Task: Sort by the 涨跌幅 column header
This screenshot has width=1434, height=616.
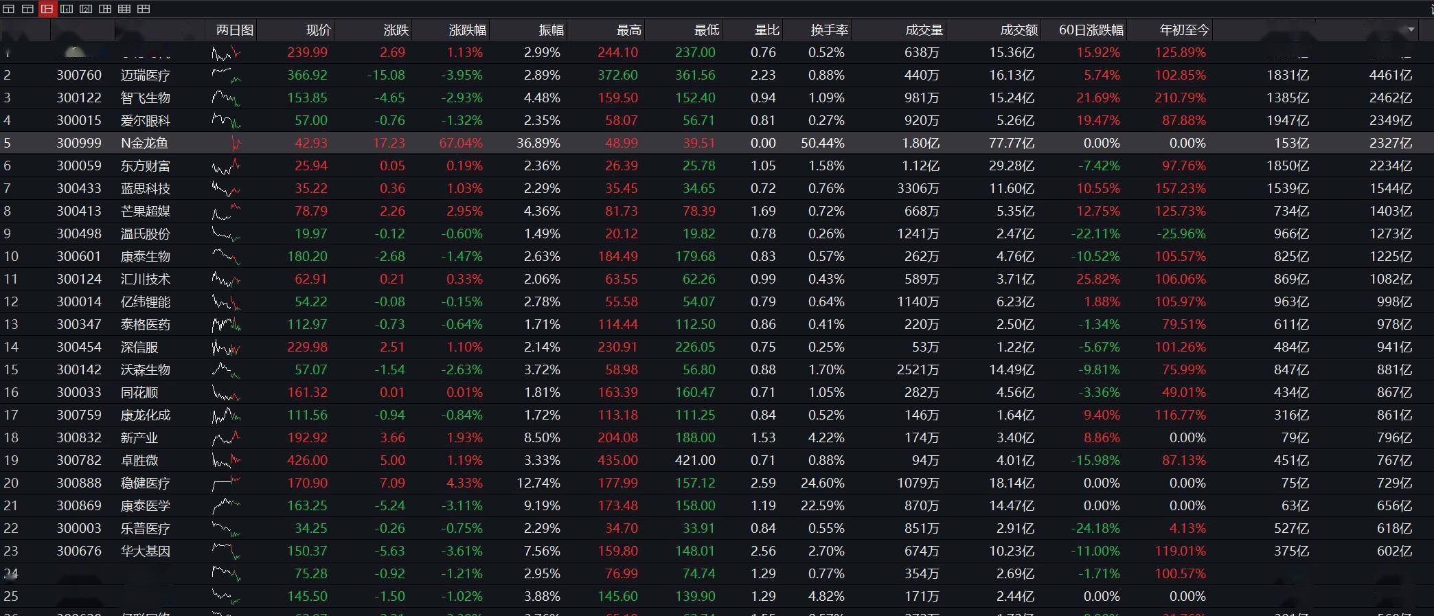Action: pos(467,30)
